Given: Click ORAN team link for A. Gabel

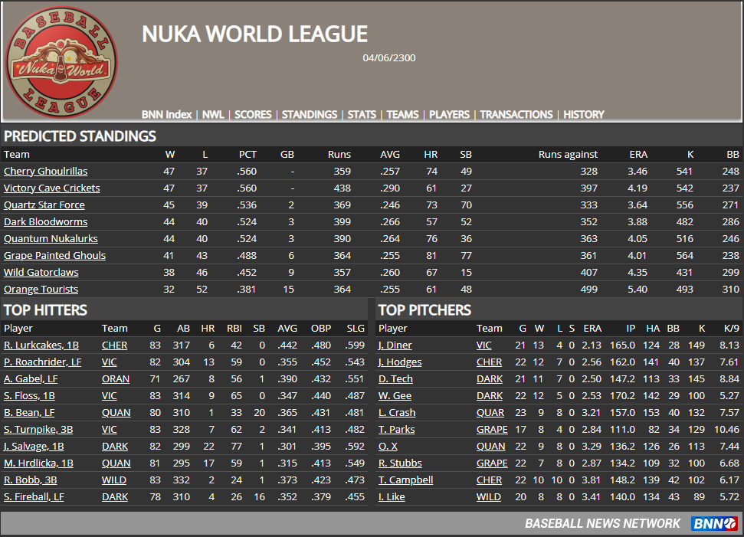Looking at the screenshot, I should pyautogui.click(x=115, y=379).
